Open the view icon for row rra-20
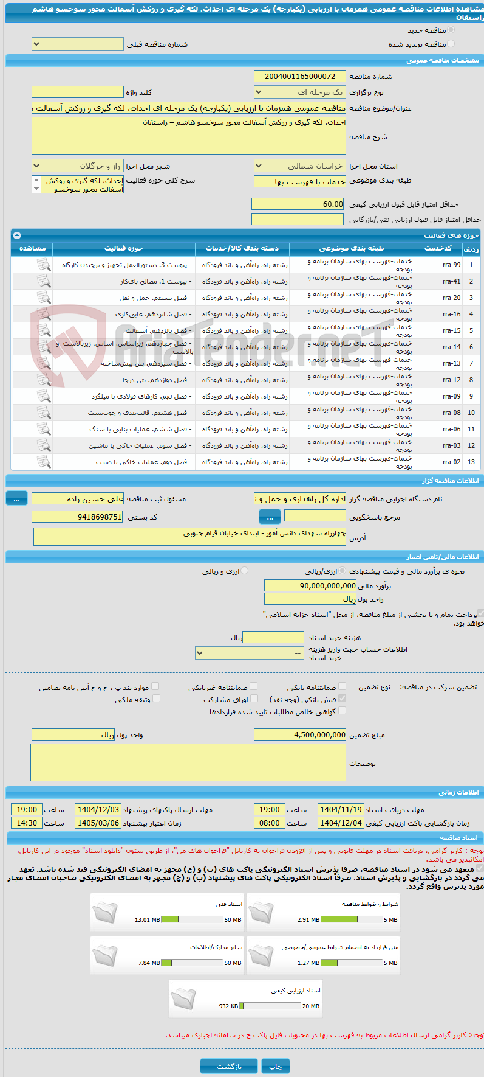This screenshot has height=1077, width=484. (x=43, y=298)
